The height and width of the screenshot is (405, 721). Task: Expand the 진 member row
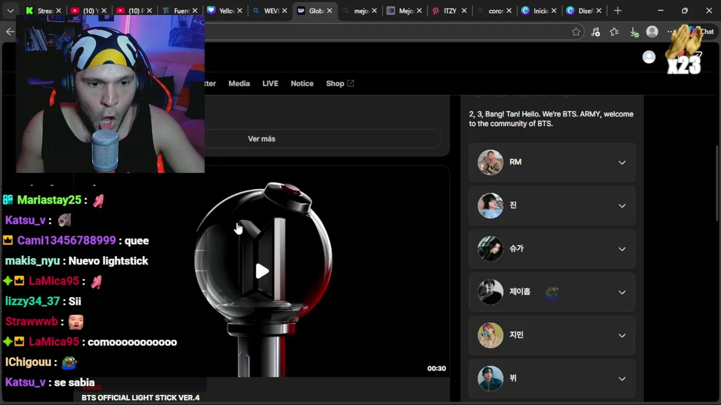pyautogui.click(x=552, y=205)
